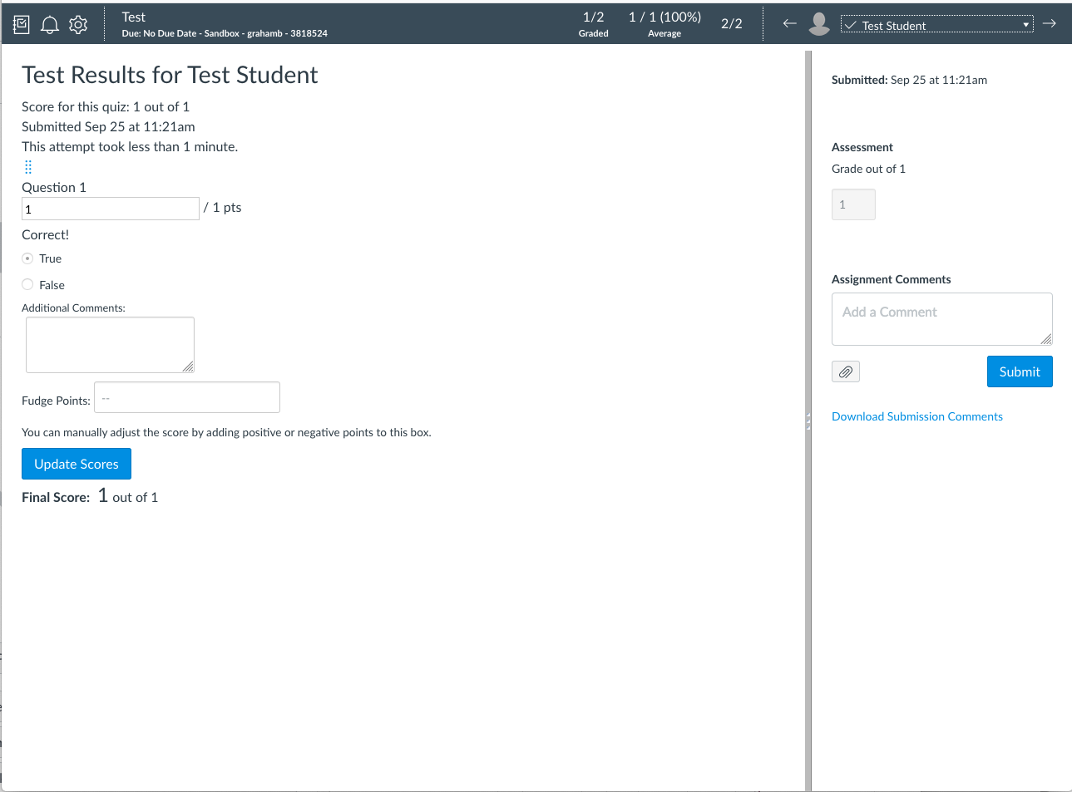This screenshot has width=1072, height=792.
Task: Click the panel divider handle
Action: pos(808,421)
